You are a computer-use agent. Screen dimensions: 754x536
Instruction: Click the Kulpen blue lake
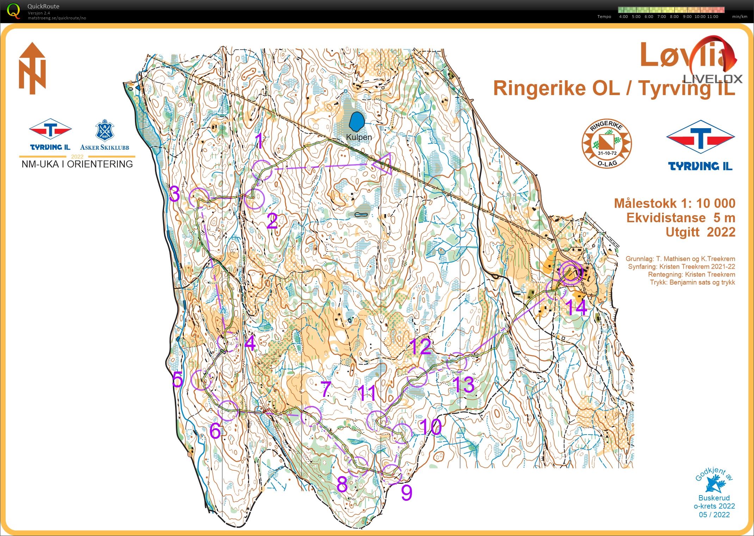coord(357,121)
